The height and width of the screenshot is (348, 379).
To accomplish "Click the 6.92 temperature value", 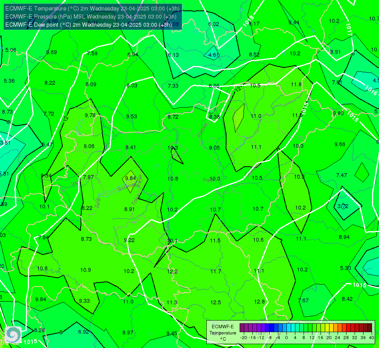I will (84, 332).
